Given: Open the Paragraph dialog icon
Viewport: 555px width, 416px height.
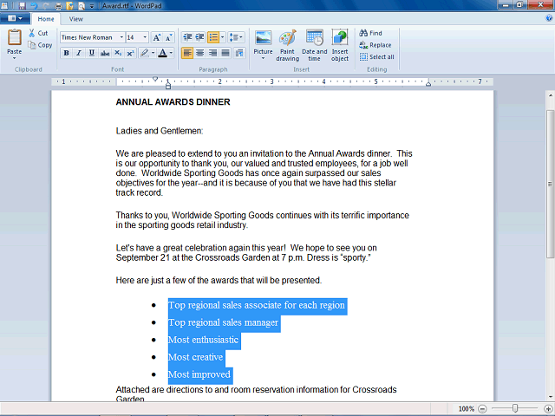Looking at the screenshot, I should (x=239, y=53).
